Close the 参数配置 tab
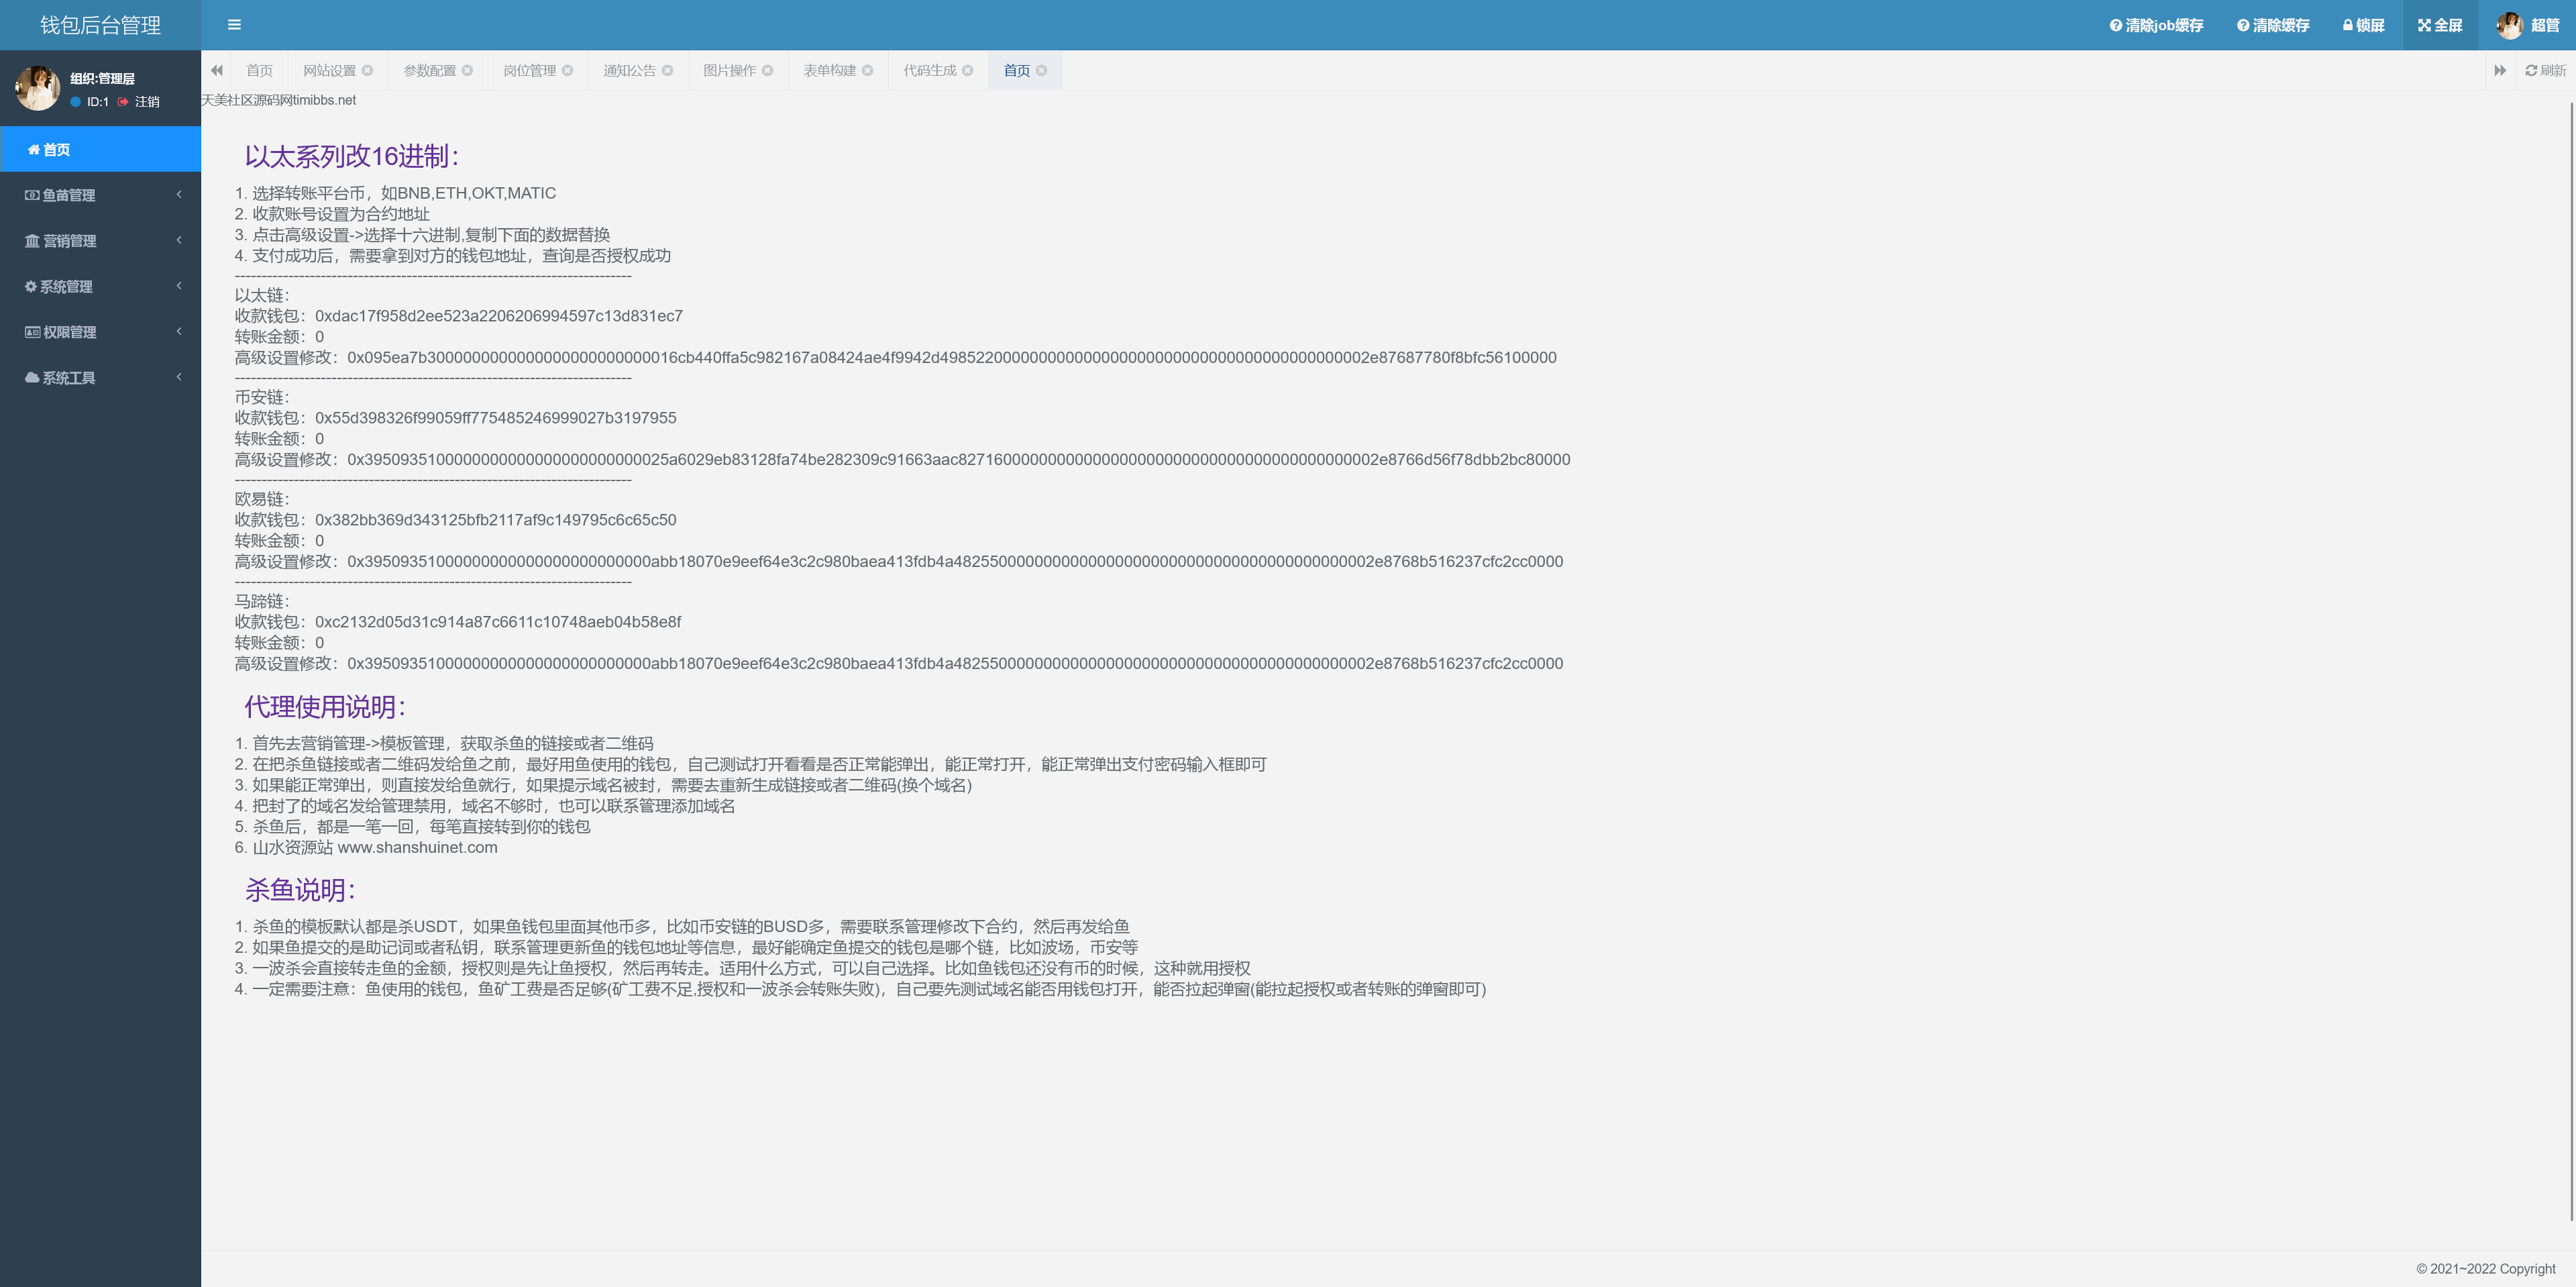The image size is (2576, 1287). [x=467, y=70]
